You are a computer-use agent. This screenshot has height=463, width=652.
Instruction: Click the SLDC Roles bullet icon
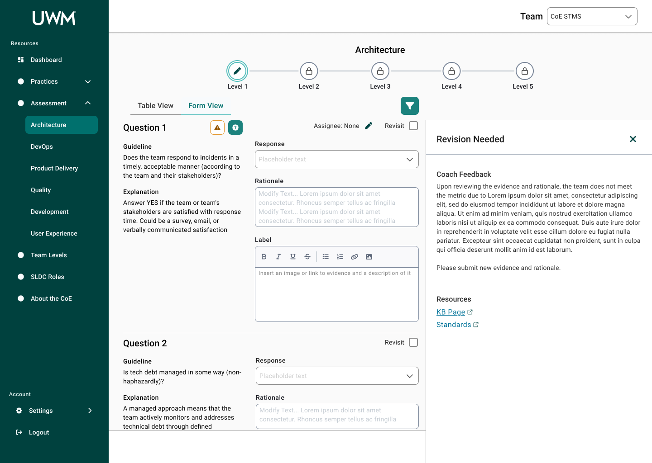tap(21, 277)
